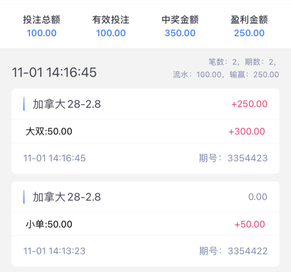The image size is (291, 272).
Task: Select the 盈利金额 value 250.00
Action: pyautogui.click(x=249, y=33)
